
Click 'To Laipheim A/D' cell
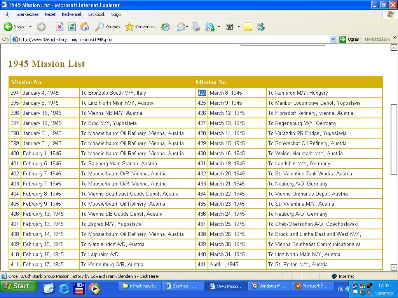(x=137, y=254)
